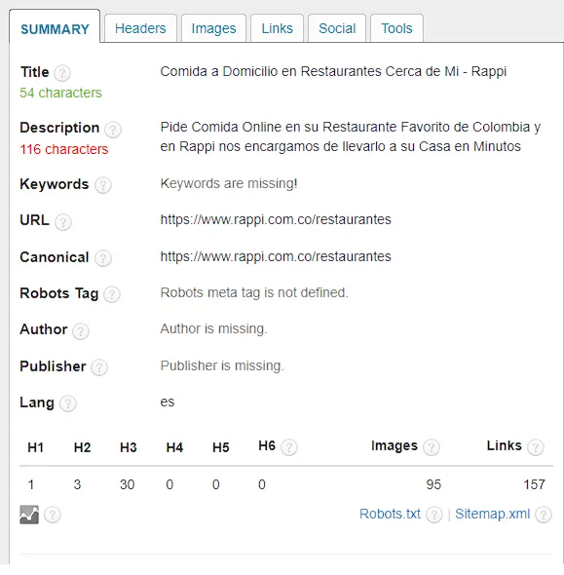Open the Social tab
Viewport: 564px width, 575px height.
(337, 28)
